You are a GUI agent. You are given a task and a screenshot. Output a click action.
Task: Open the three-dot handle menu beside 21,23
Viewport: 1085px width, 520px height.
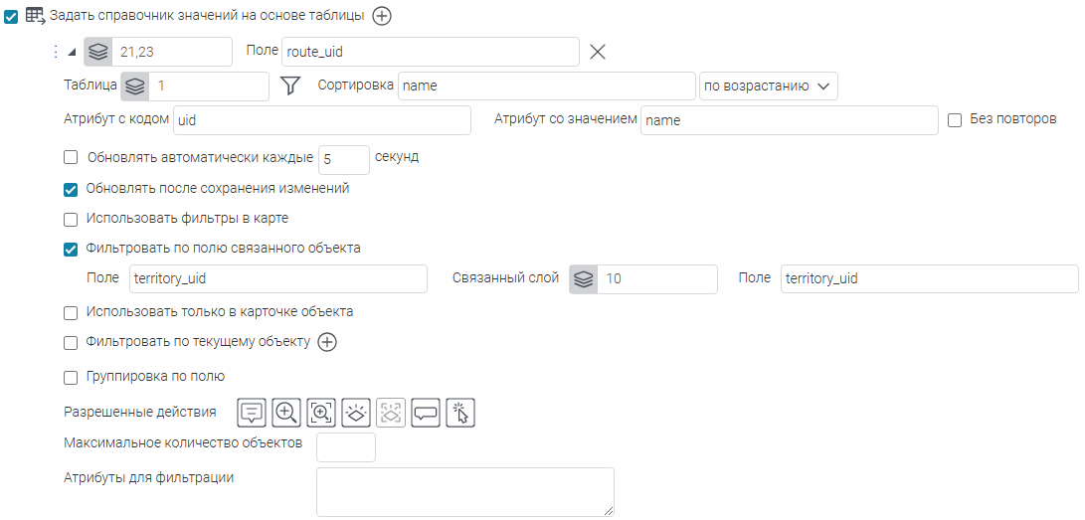pyautogui.click(x=55, y=52)
